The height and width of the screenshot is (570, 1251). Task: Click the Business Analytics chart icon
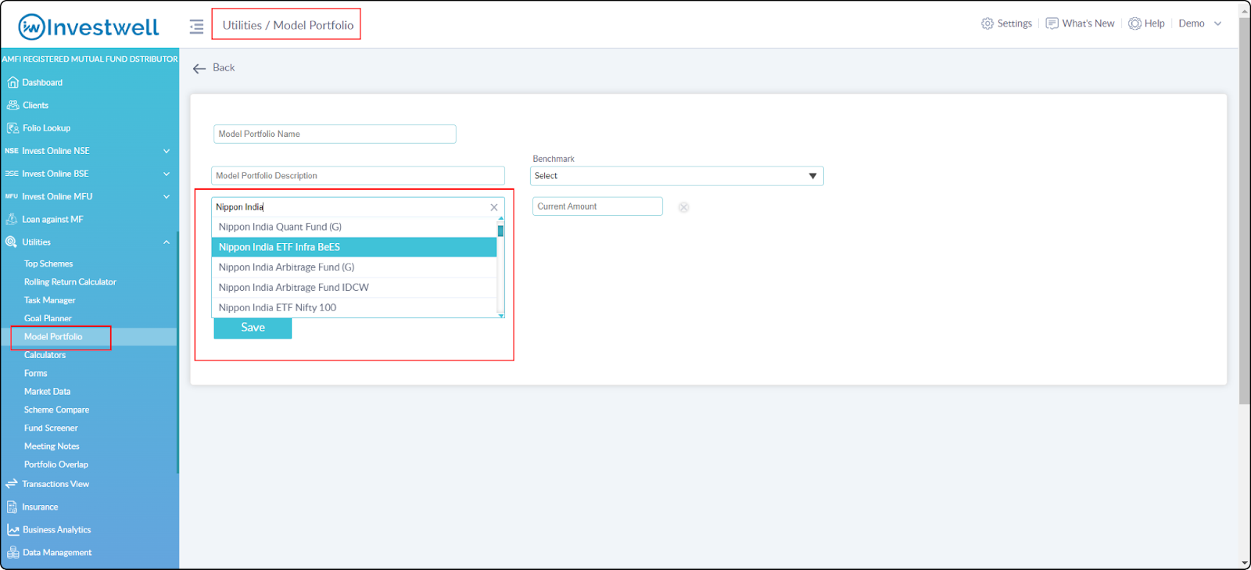(13, 529)
